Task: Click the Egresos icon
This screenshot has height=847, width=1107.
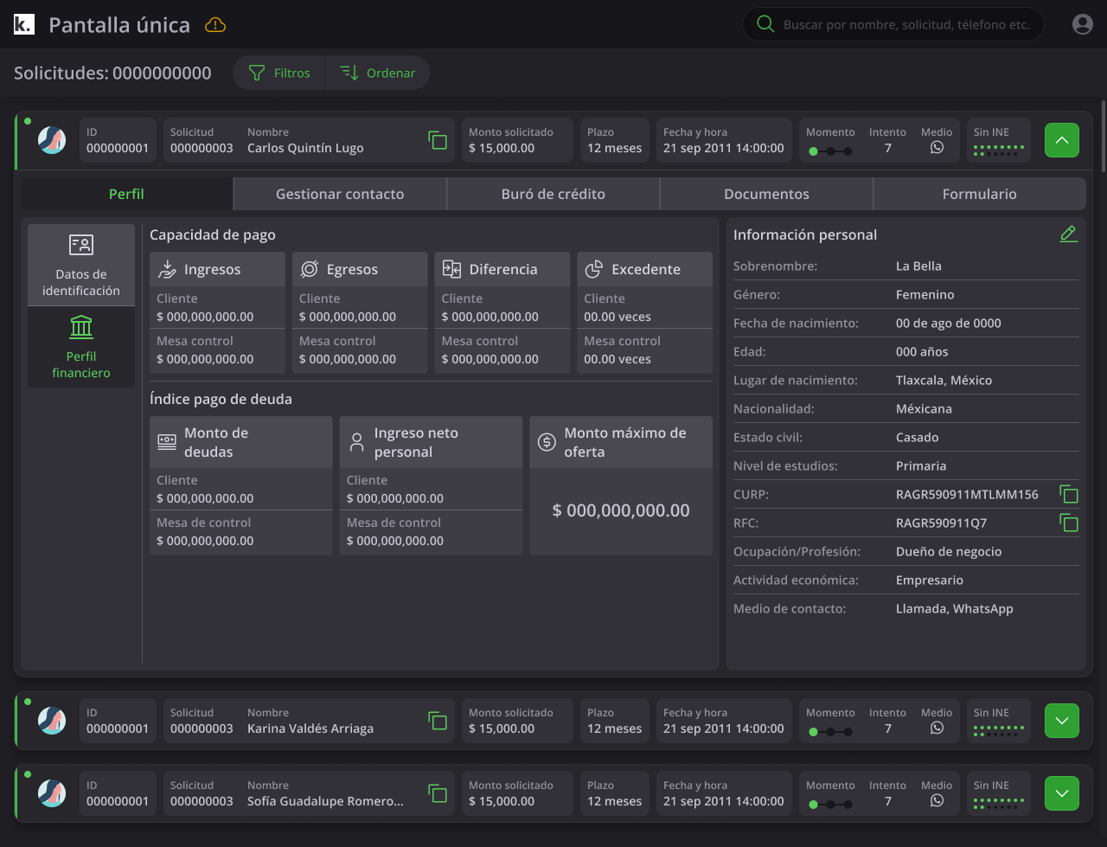Action: 310,269
